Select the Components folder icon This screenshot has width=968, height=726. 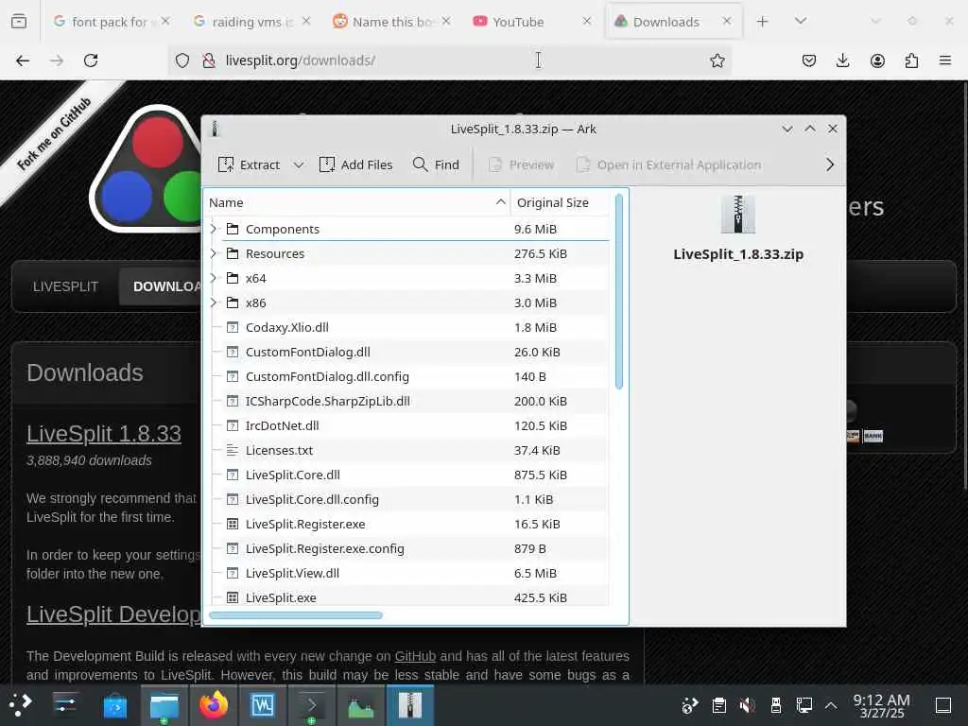coord(233,229)
